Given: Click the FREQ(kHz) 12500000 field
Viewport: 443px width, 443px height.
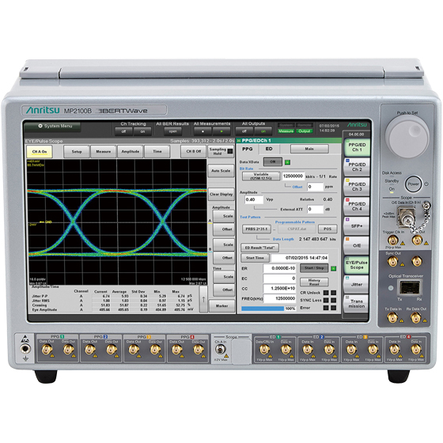Looking at the screenshot, I should point(280,298).
